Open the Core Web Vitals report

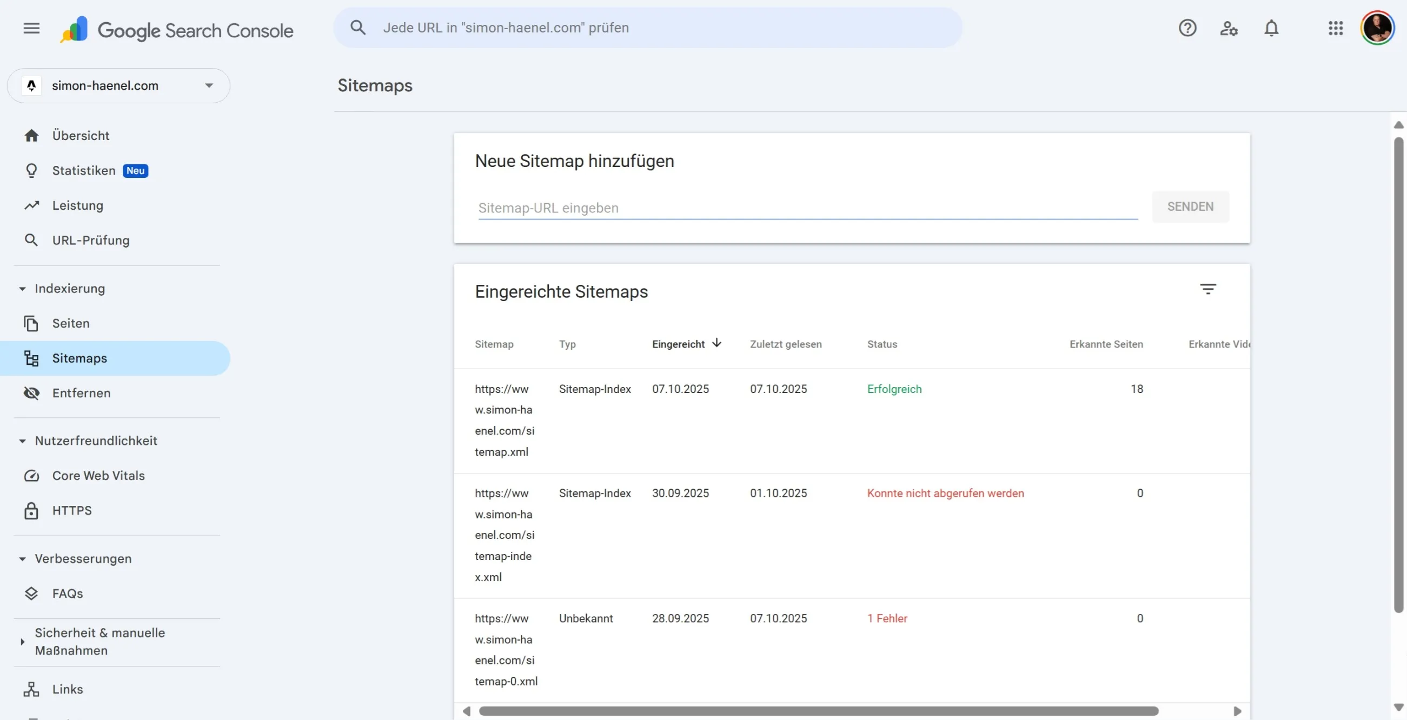98,476
